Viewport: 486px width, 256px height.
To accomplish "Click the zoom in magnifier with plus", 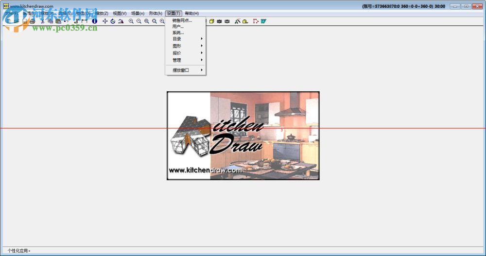I will point(131,21).
